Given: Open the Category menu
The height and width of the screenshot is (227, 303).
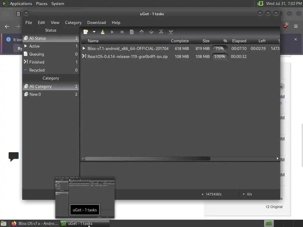Looking at the screenshot, I should pyautogui.click(x=73, y=22).
